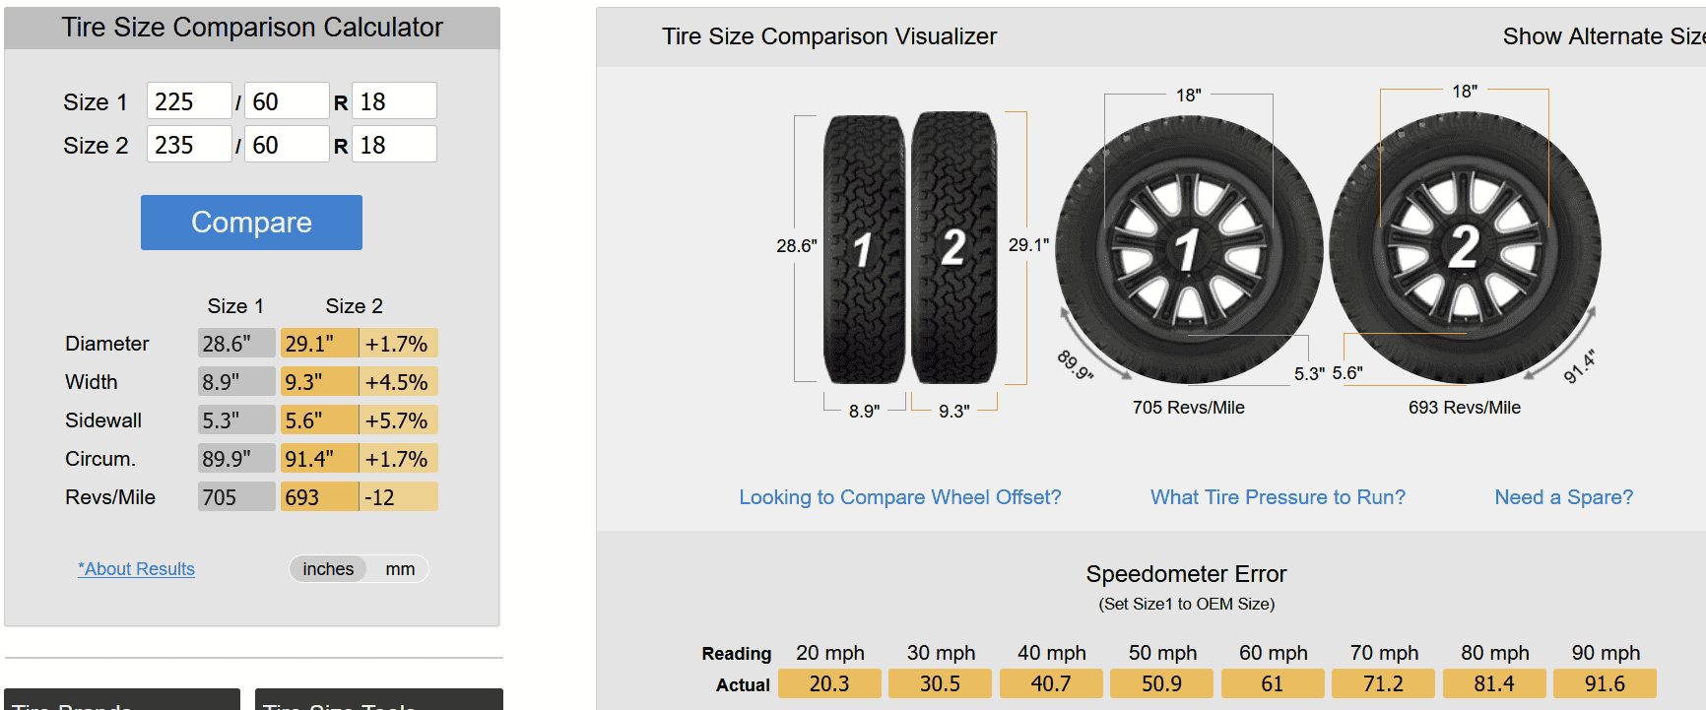Click tire 2 front wheel illustration

(1465, 246)
